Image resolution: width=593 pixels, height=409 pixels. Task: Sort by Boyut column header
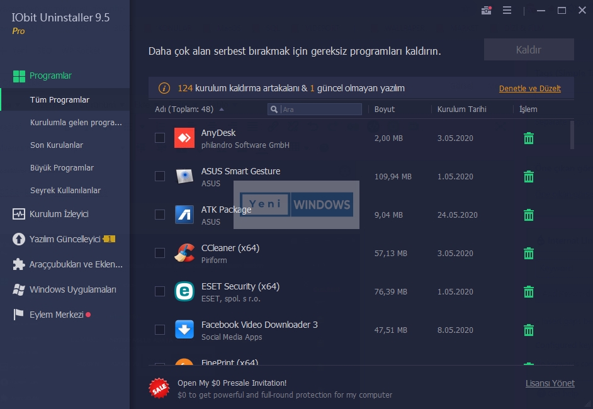pyautogui.click(x=384, y=109)
